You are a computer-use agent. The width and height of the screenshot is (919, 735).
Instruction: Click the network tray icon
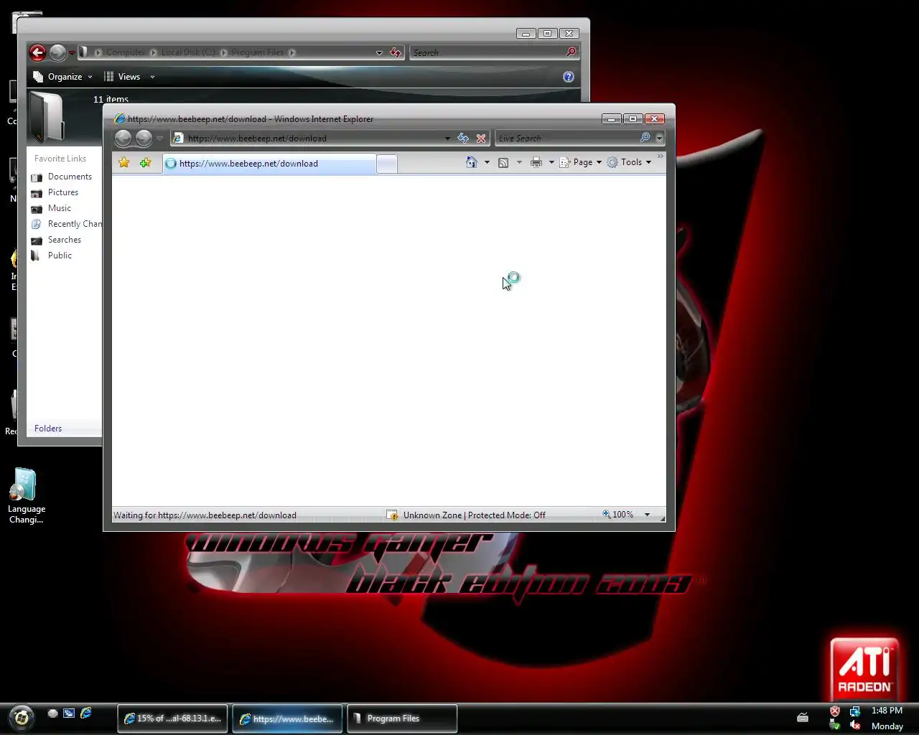coord(855,711)
